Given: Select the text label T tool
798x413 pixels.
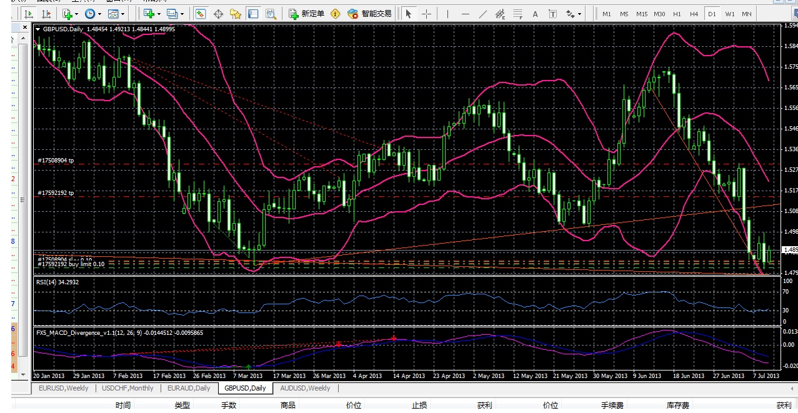Looking at the screenshot, I should pos(553,14).
